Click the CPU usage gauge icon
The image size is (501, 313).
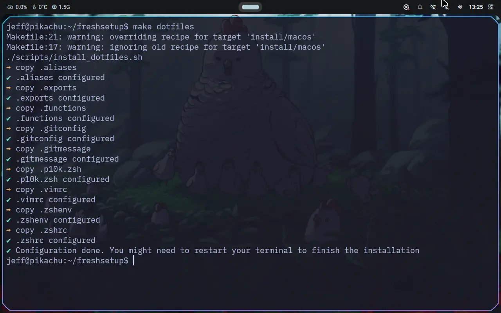pos(10,7)
